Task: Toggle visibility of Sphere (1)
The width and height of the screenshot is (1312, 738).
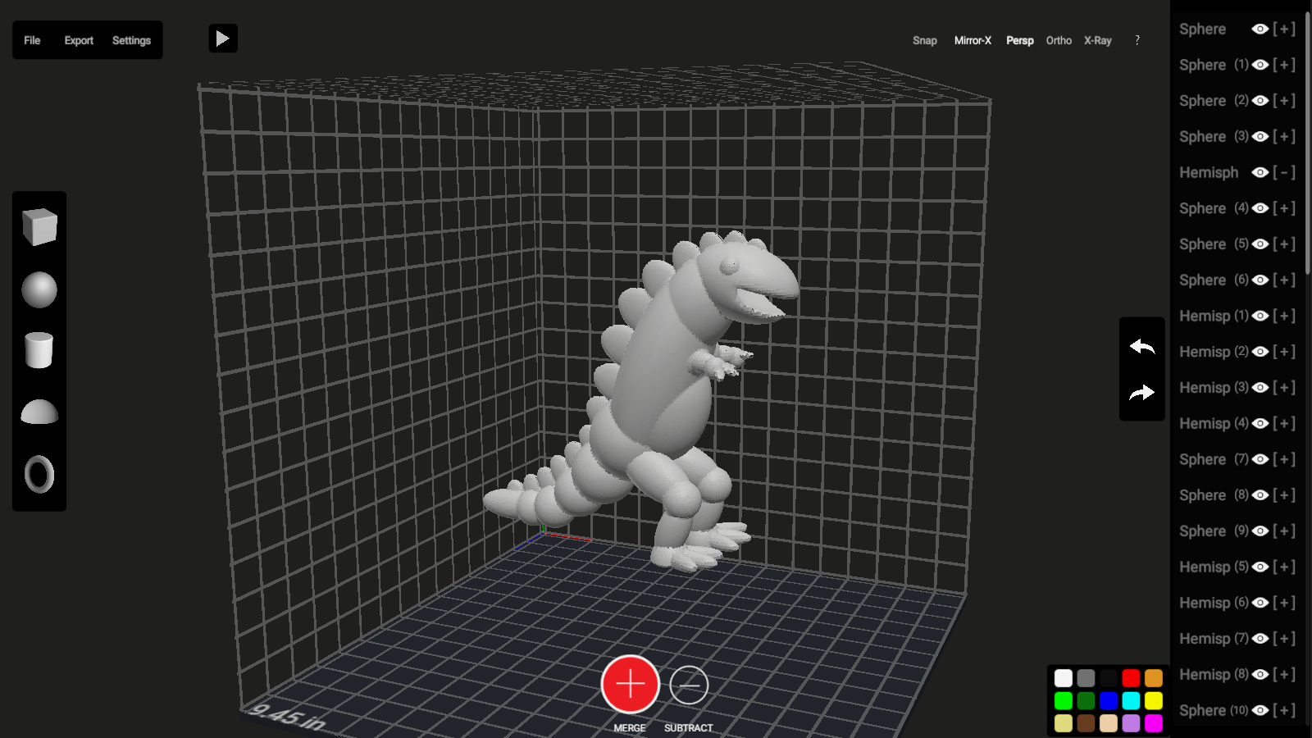Action: [x=1260, y=65]
